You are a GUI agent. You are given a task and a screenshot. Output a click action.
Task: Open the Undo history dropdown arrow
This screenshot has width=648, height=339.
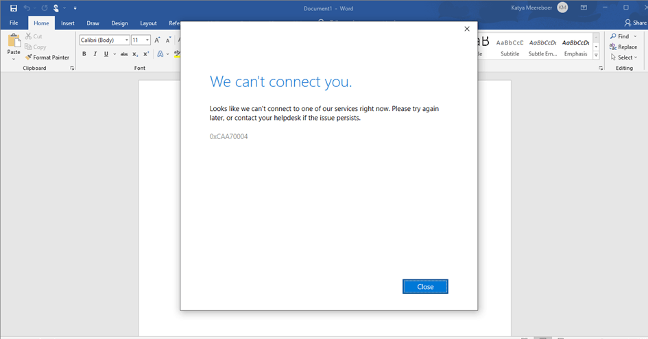click(34, 8)
